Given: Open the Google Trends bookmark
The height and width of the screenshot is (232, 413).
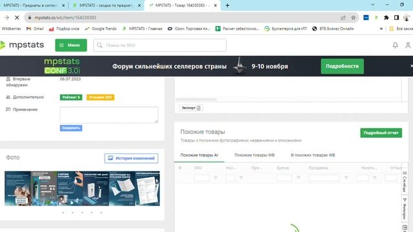Looking at the screenshot, I should coord(101,28).
